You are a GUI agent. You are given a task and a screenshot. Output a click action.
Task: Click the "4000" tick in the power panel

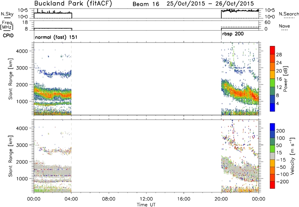point(22,51)
